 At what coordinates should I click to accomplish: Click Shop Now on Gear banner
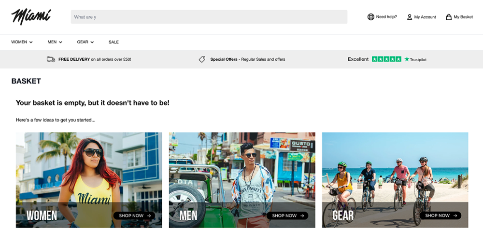click(440, 215)
